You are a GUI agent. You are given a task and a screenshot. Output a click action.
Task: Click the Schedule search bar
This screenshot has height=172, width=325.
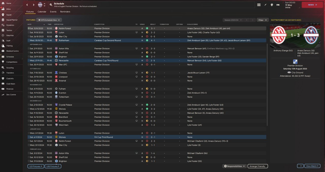pyautogui.click(x=152, y=5)
